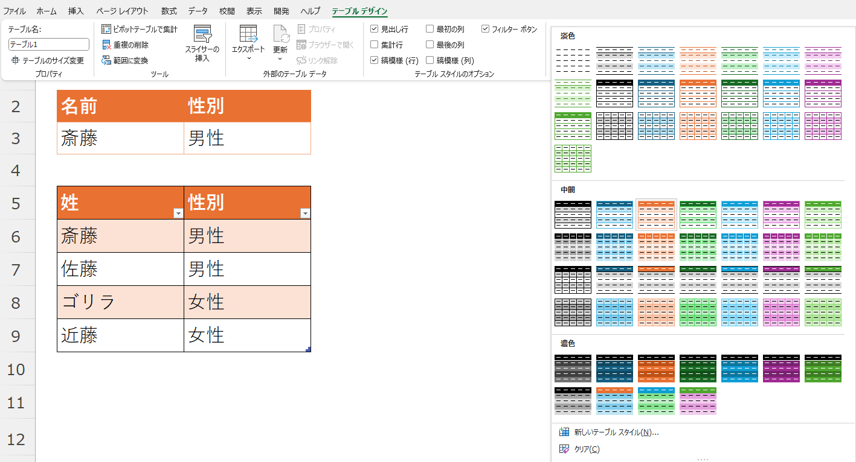Click the Resize Table icon
856x462 pixels.
coord(15,60)
